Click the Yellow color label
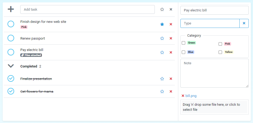Image resolution: width=253 pixels, height=123 pixels. (x=229, y=52)
